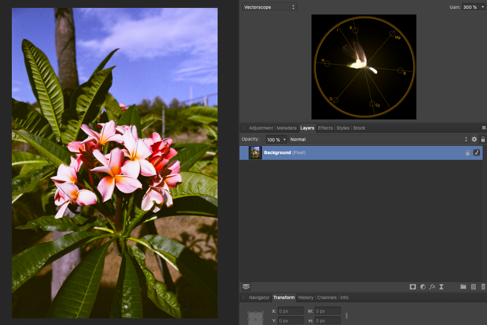Select the Background (Pixel) layer row

click(361, 153)
